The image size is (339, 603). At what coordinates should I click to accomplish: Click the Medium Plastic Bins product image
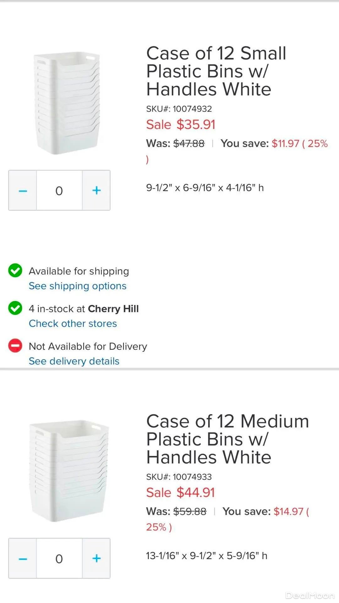69,470
